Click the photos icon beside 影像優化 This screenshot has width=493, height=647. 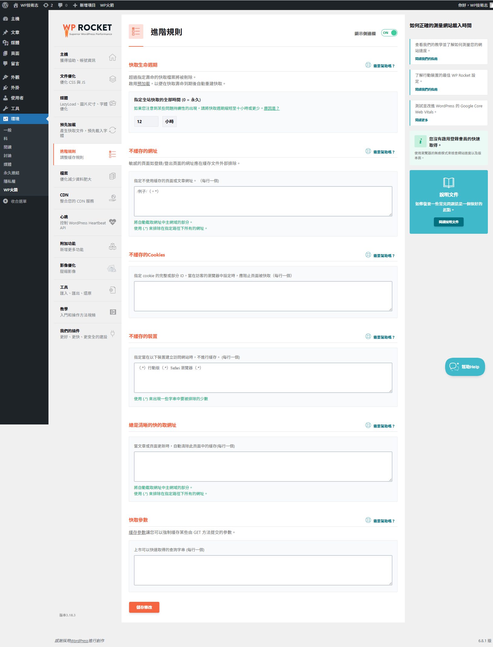112,268
